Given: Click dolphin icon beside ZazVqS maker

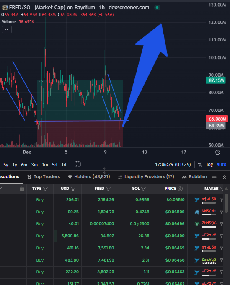Looking at the screenshot, I should [x=197, y=260].
